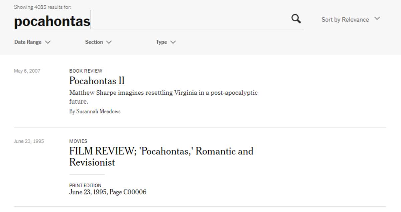Click the May 6, 2007 date

point(27,71)
